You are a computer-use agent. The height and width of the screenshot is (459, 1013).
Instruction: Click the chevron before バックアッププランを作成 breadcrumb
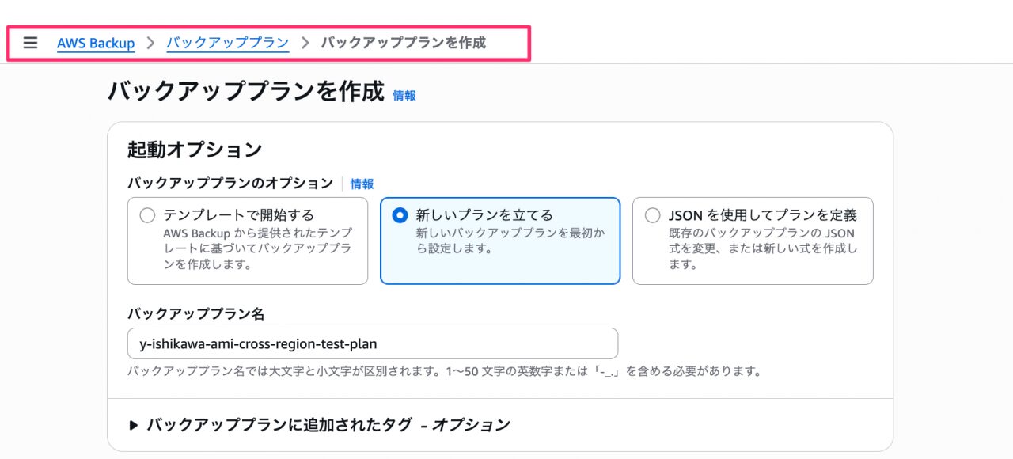305,43
